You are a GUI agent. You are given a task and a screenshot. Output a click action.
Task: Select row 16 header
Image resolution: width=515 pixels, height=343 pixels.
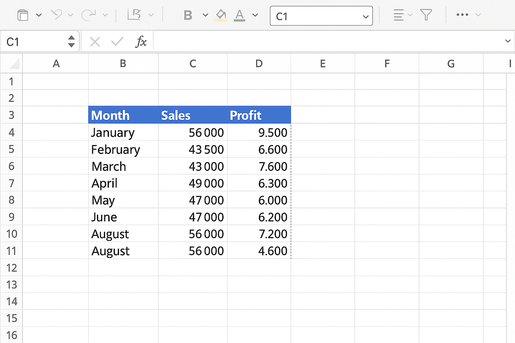pos(11,335)
